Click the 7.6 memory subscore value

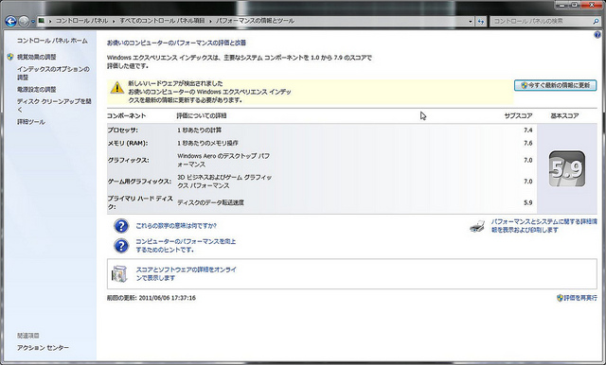(528, 143)
